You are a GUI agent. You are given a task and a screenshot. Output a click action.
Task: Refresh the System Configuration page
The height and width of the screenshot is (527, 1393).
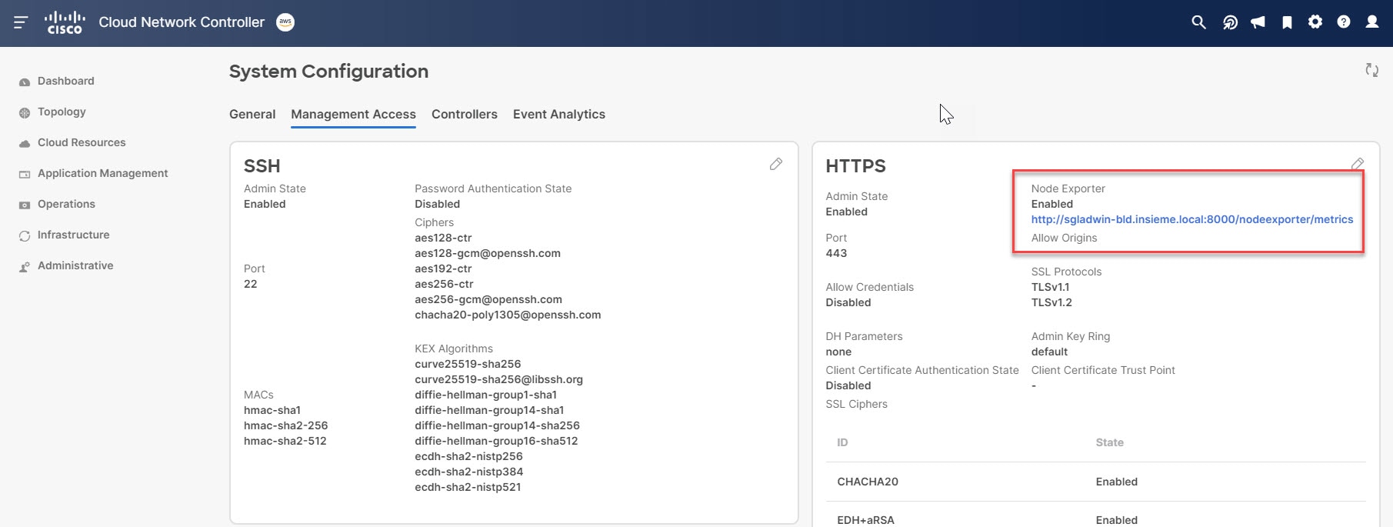(1371, 70)
